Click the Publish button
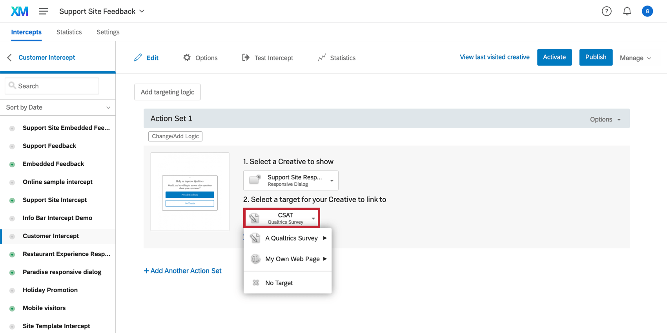This screenshot has width=667, height=333. coord(596,57)
